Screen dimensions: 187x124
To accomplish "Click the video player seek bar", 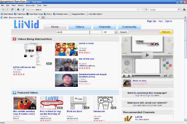I will pos(146,76).
